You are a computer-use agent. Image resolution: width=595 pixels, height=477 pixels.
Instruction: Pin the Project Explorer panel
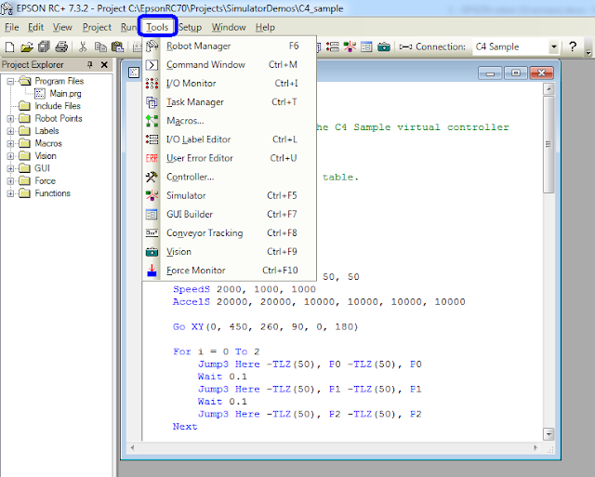pos(90,65)
